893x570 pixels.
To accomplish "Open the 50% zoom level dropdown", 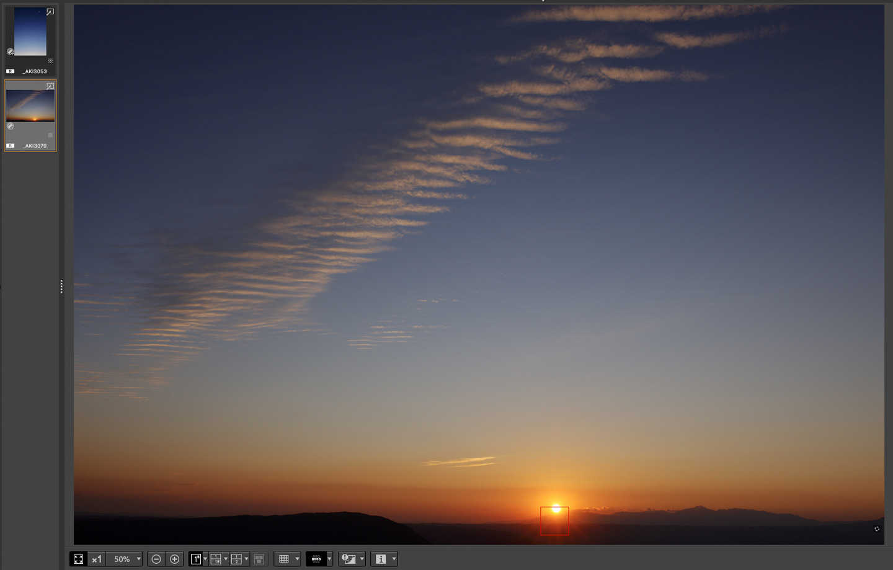I will (138, 559).
